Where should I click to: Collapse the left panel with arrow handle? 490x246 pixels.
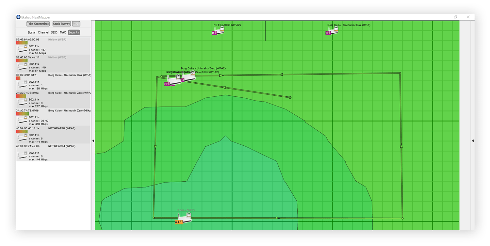(x=93, y=141)
